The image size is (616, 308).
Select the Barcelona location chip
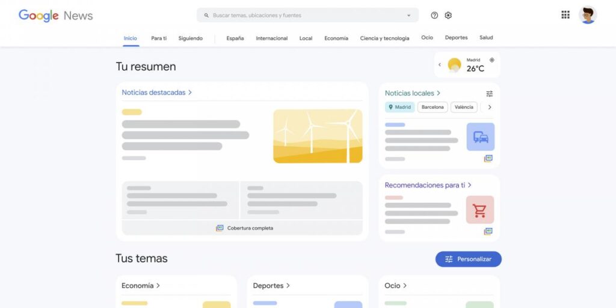point(433,107)
